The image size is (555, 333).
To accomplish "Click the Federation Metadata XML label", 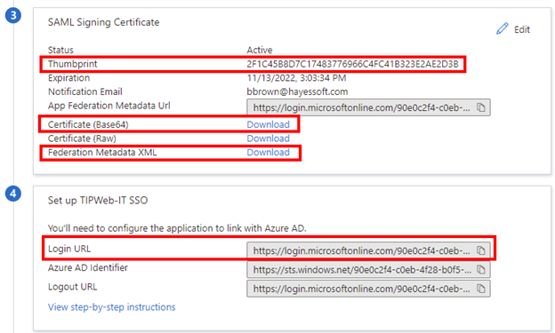I will tap(102, 153).
